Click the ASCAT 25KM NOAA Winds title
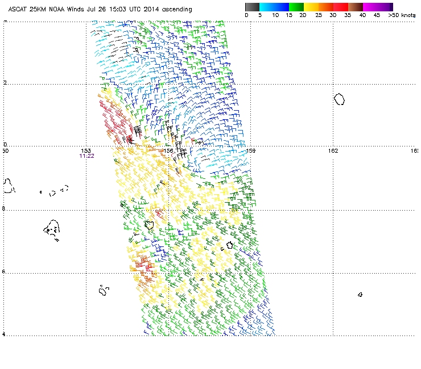 click(100, 10)
